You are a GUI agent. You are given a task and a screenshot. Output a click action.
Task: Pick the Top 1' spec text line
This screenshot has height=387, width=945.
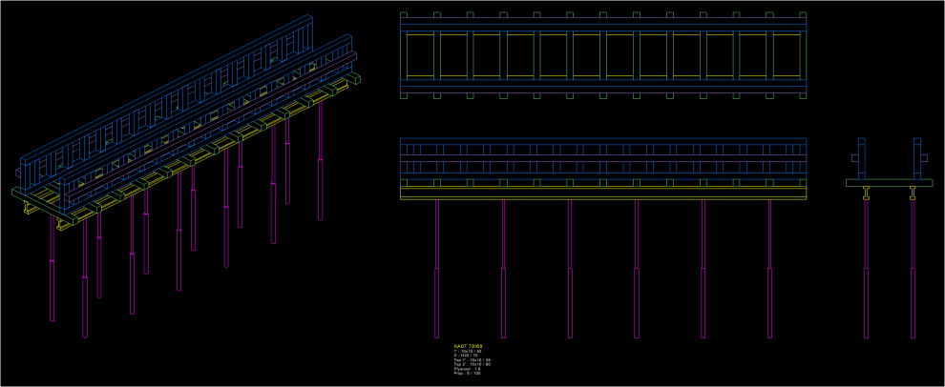[472, 360]
